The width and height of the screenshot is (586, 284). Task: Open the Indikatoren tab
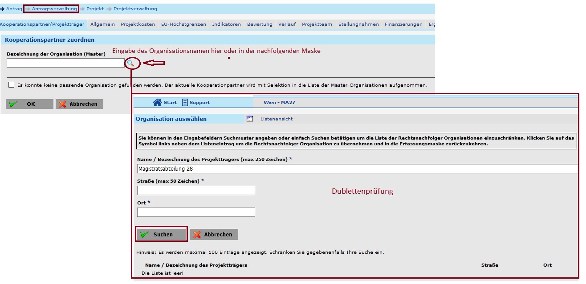tap(226, 24)
